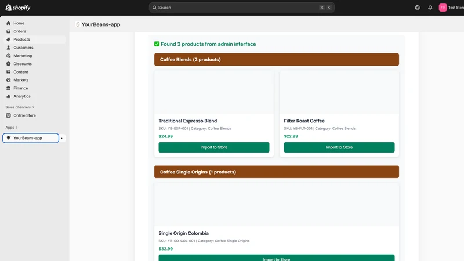Import the Traditional Espresso Blend to store
This screenshot has height=261, width=464.
(x=214, y=147)
